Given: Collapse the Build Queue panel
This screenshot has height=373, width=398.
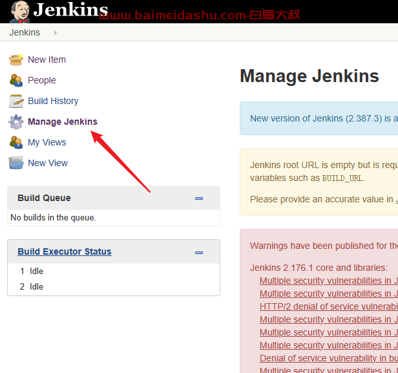Looking at the screenshot, I should coord(199,198).
